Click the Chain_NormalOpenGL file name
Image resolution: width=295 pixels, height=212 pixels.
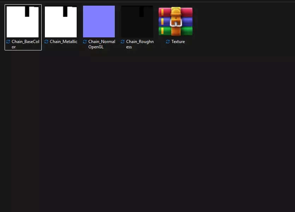click(102, 44)
